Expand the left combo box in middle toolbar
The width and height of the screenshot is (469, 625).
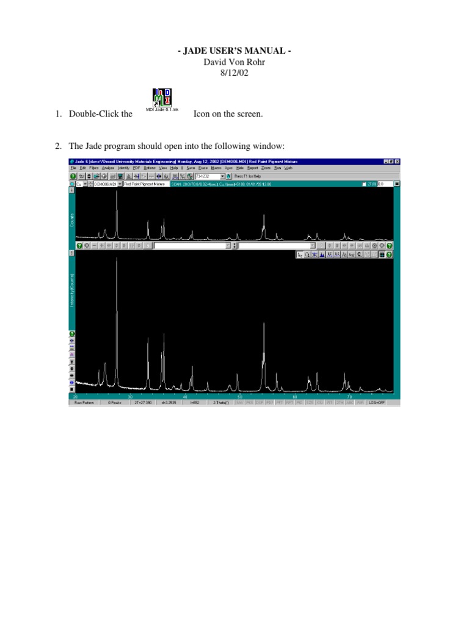pyautogui.click(x=228, y=245)
